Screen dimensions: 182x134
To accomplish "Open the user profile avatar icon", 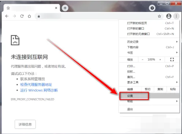I will click(169, 16).
